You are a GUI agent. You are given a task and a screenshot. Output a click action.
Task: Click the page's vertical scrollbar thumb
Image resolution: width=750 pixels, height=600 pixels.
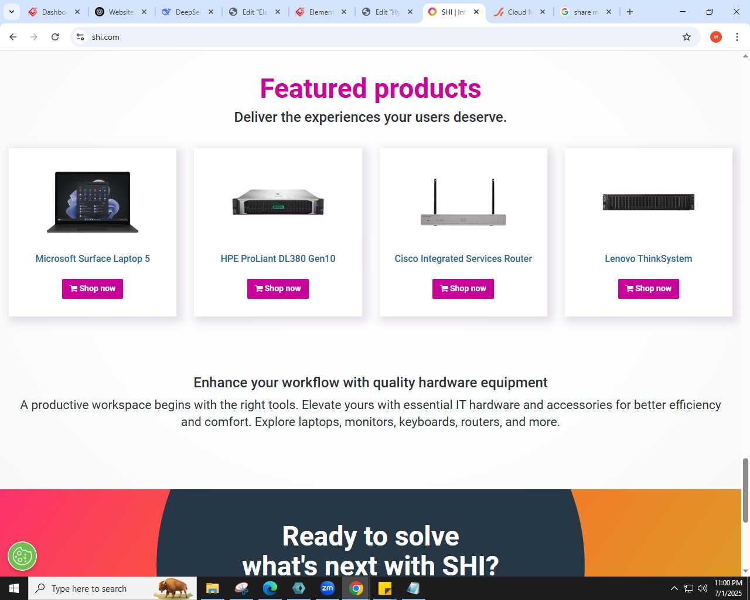pyautogui.click(x=745, y=490)
